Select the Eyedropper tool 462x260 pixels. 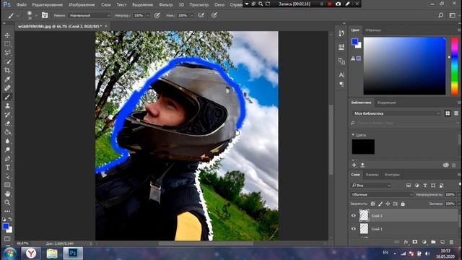7,79
